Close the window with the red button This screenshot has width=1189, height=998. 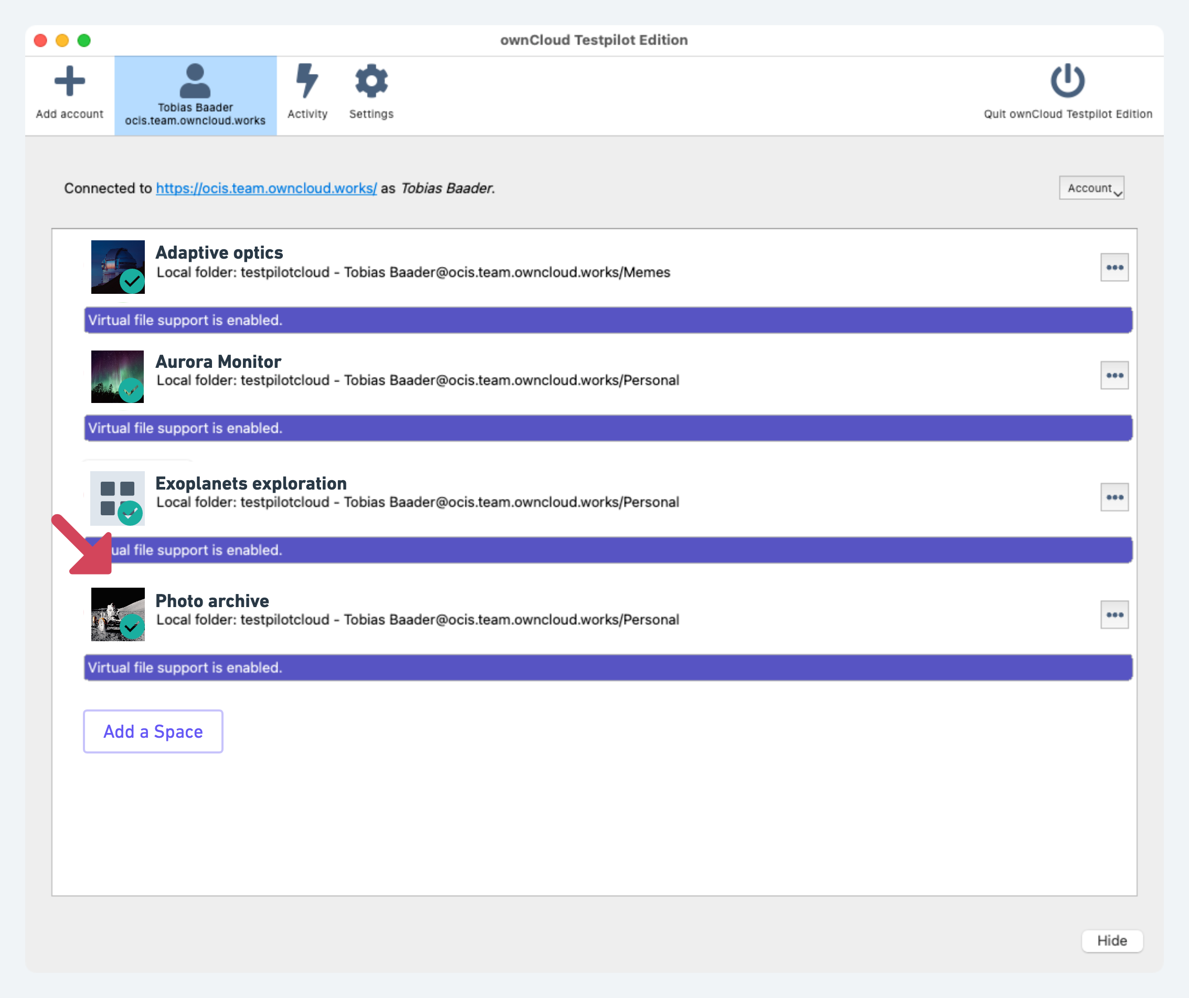[41, 40]
